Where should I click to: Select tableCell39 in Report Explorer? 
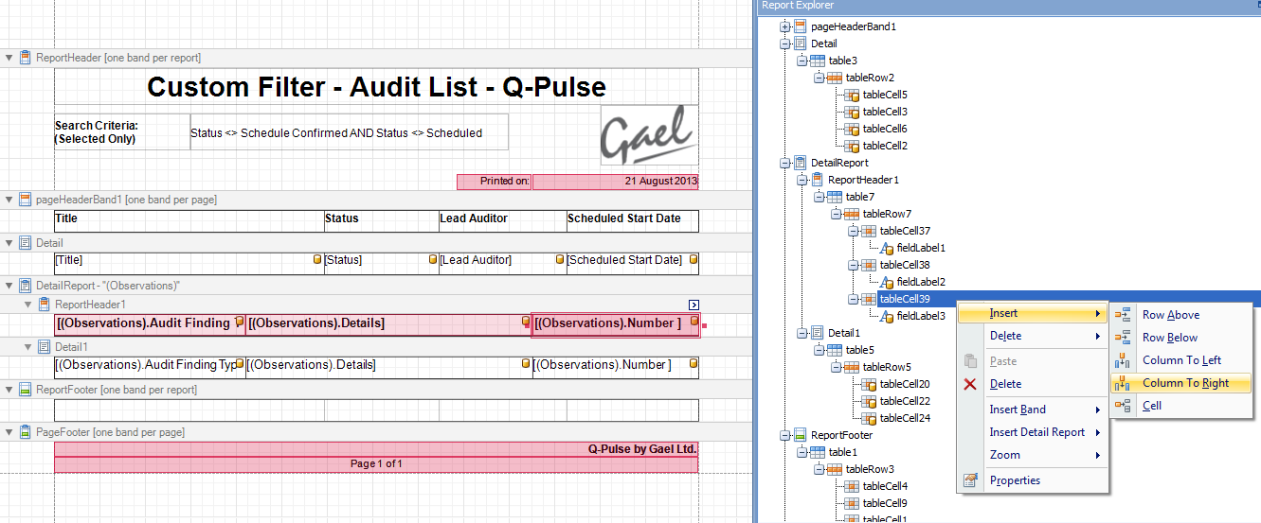click(905, 299)
